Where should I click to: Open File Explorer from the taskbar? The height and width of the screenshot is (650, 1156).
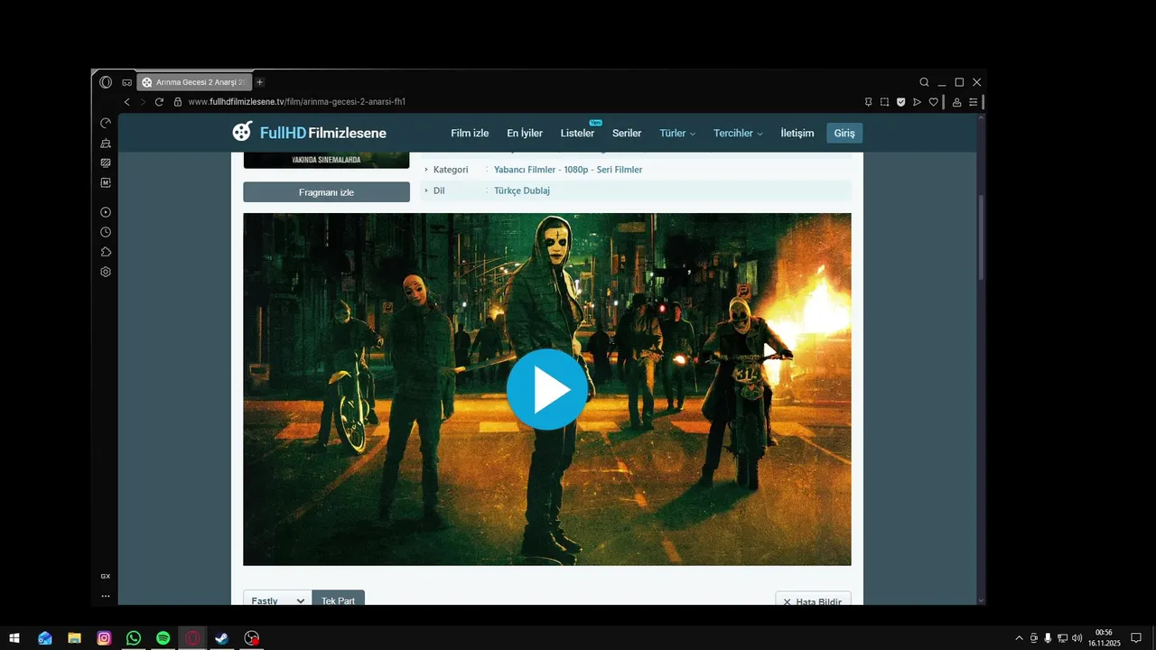pyautogui.click(x=74, y=638)
